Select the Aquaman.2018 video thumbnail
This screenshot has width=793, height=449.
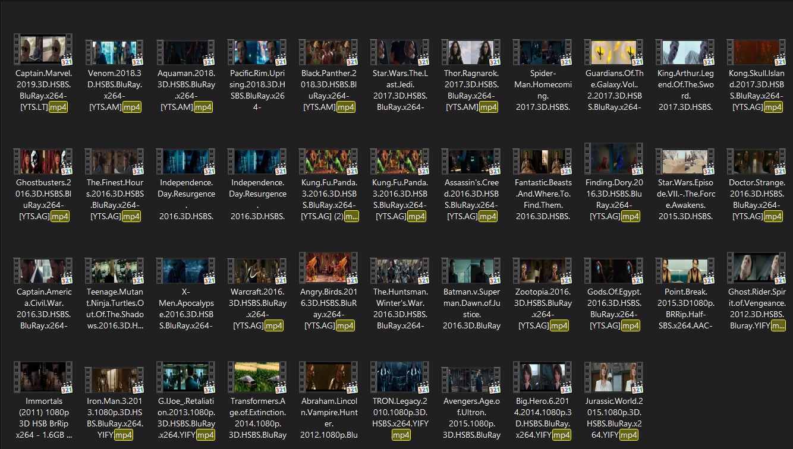(185, 52)
